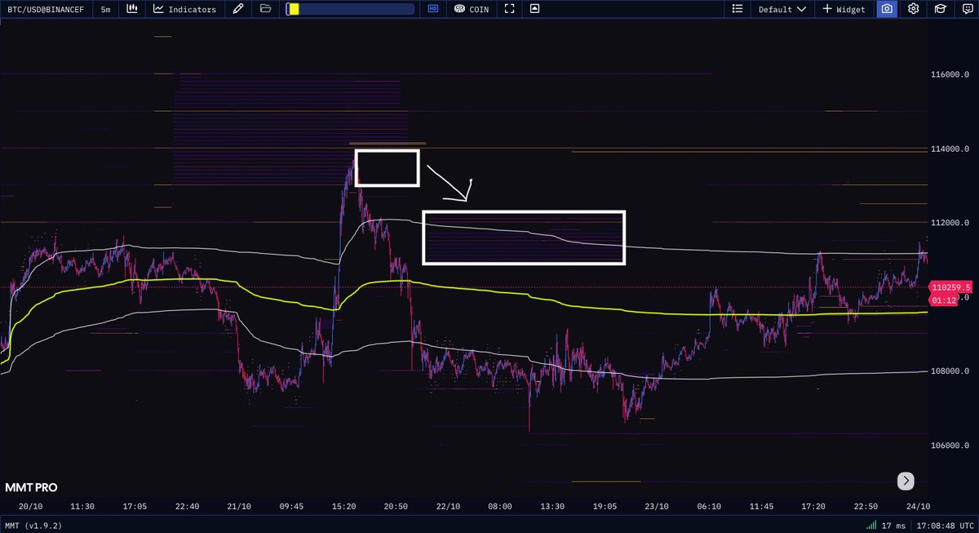Click the chart style bars icon

tap(132, 9)
